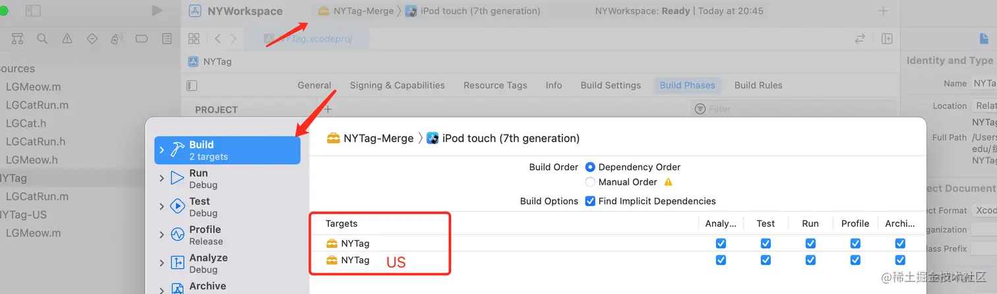Toggle the navigator sidebar icon
Image resolution: width=997 pixels, height=294 pixels.
click(32, 11)
